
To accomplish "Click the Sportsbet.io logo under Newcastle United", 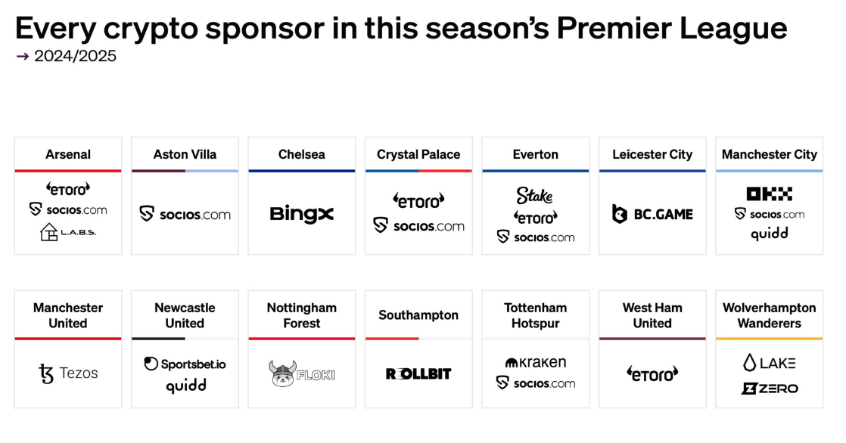I will pos(185,364).
